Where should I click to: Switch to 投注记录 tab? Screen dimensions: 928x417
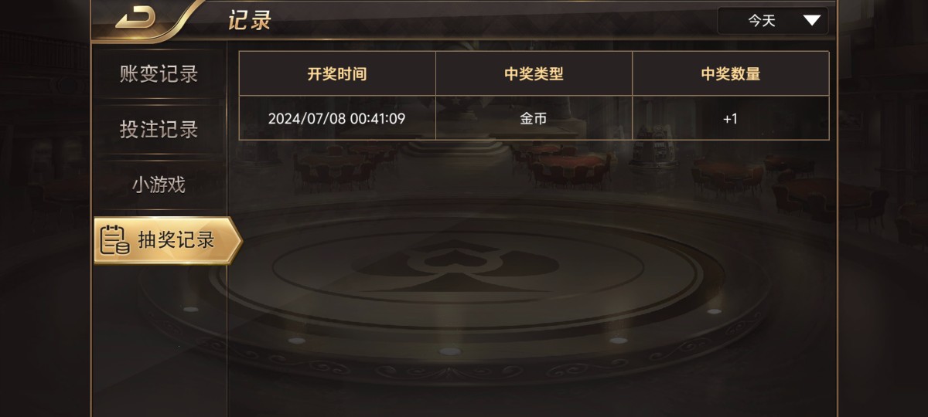[159, 130]
